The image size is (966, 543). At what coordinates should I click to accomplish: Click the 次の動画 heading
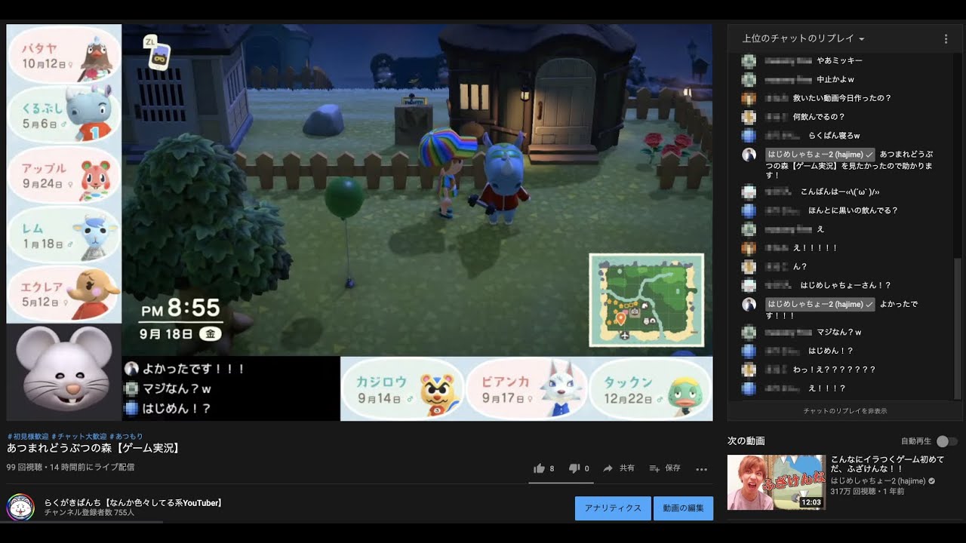tap(746, 440)
